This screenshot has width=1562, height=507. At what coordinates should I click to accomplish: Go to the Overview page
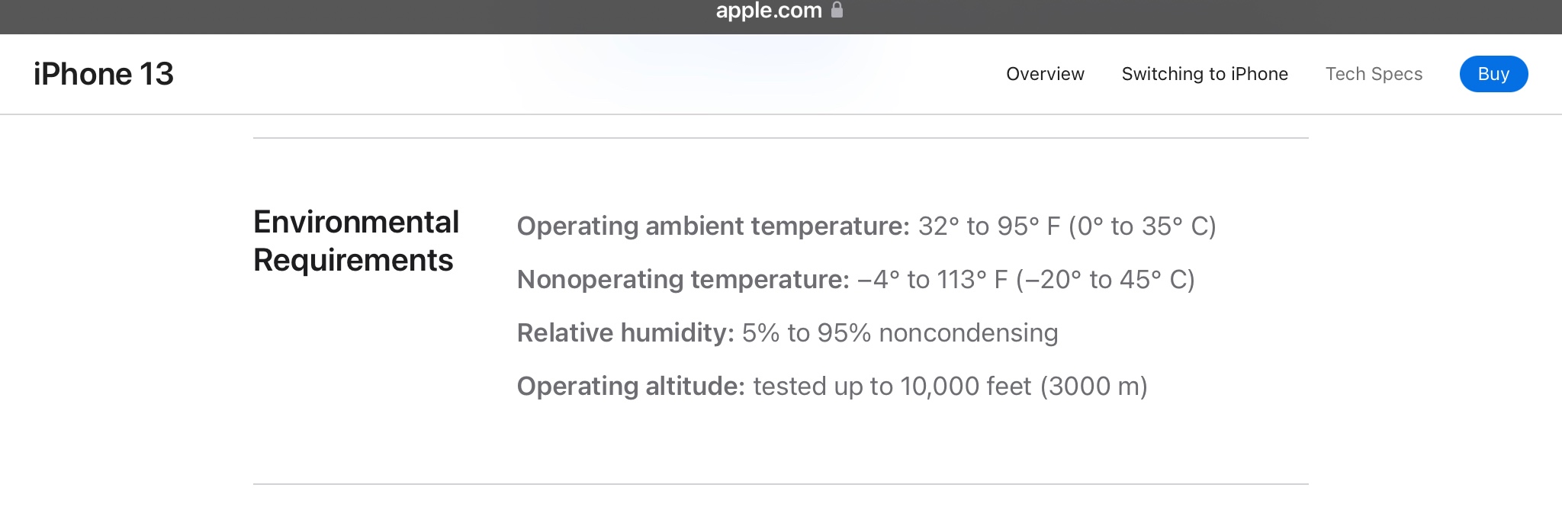point(1045,74)
